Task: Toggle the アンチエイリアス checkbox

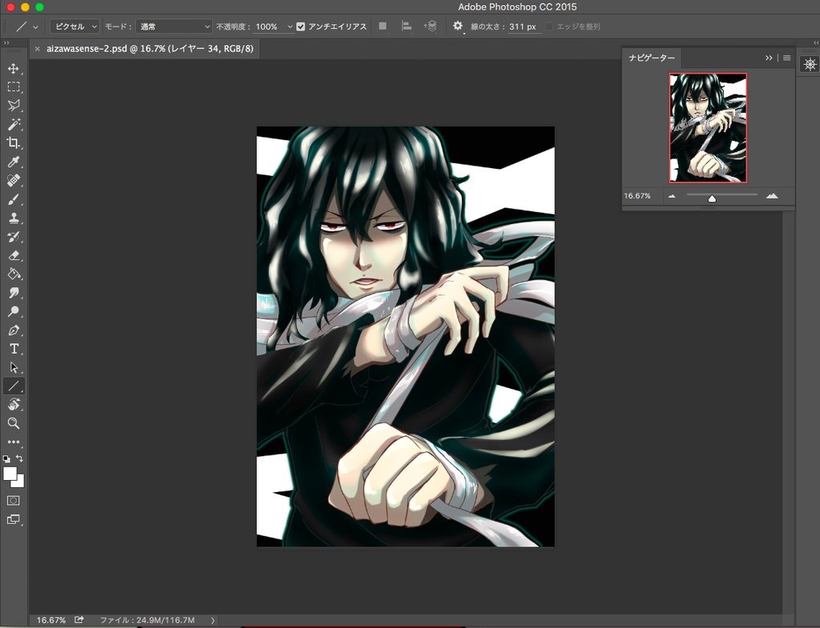Action: [x=301, y=26]
